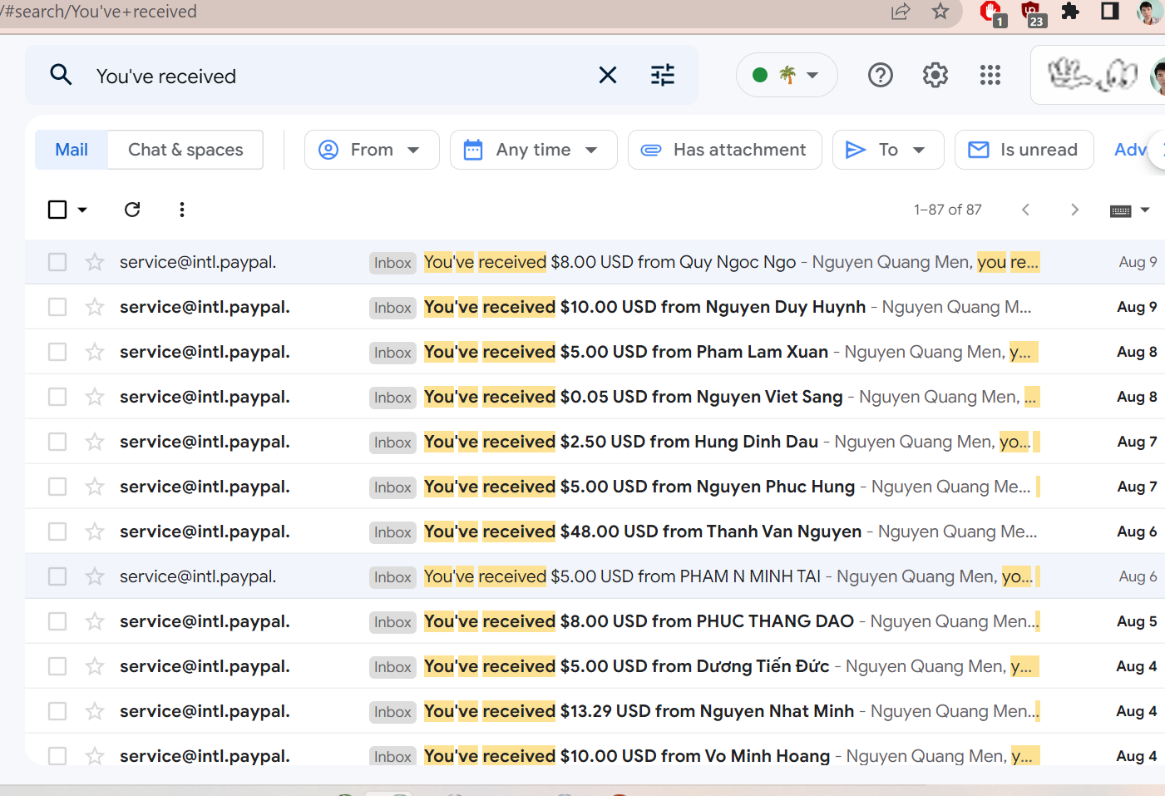1165x796 pixels.
Task: Click sender of Dương Tiến Đức email
Action: [x=205, y=666]
